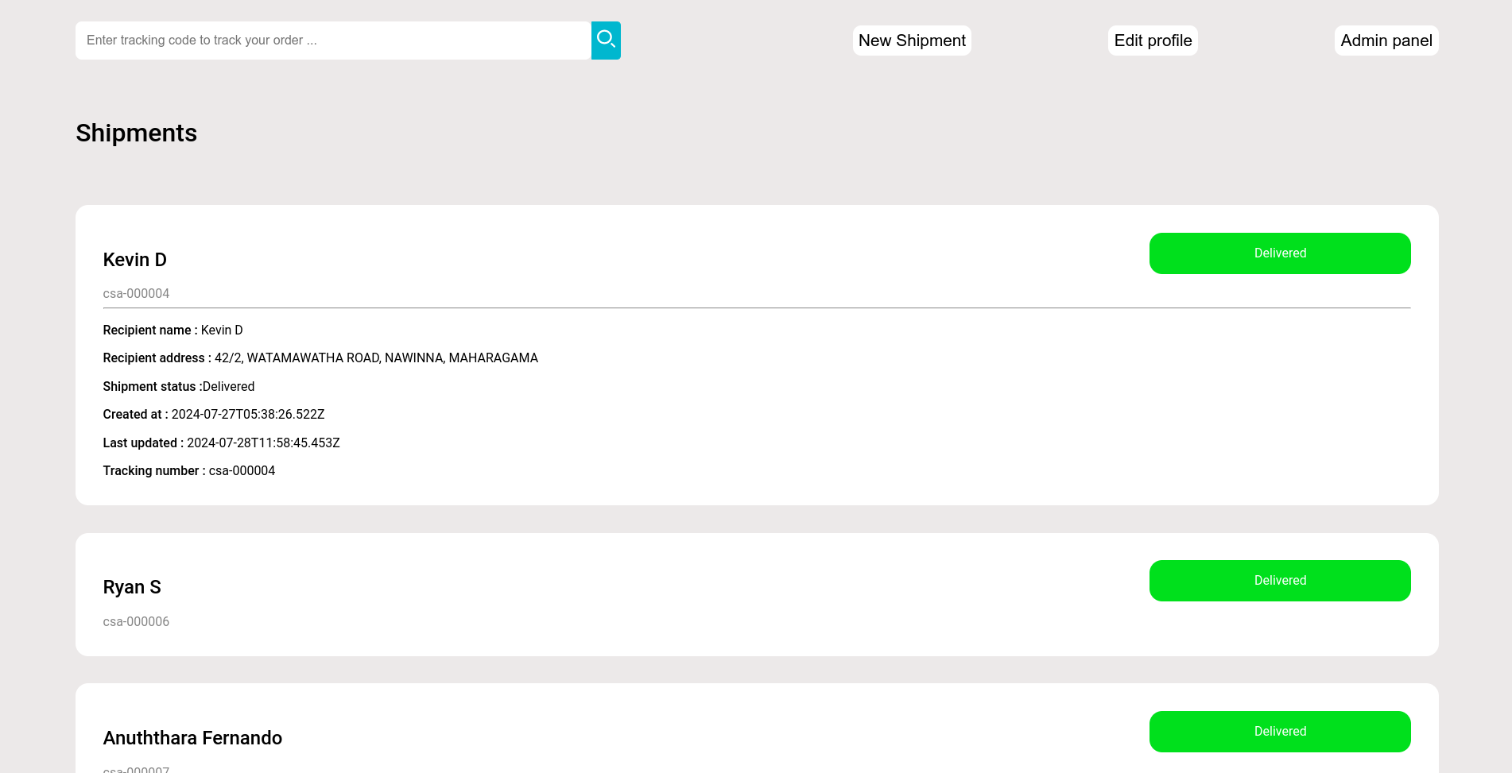This screenshot has height=773, width=1512.
Task: Click Ryan S's Delivered status badge
Action: click(x=1279, y=581)
